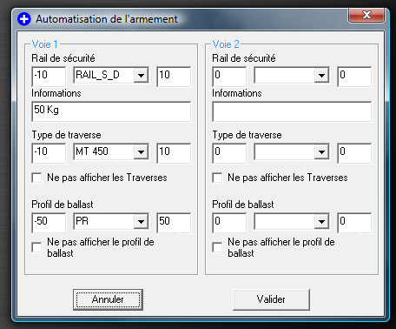Check Ne pas afficher les Traverses in Voie 2
Image resolution: width=396 pixels, height=329 pixels.
pyautogui.click(x=217, y=178)
